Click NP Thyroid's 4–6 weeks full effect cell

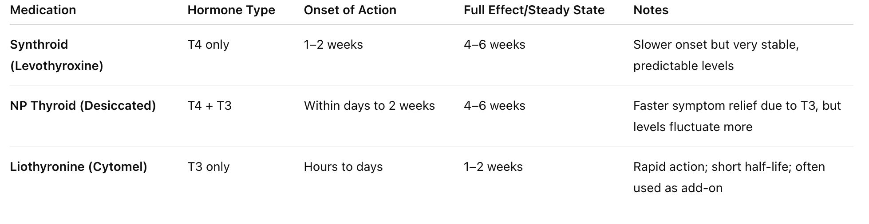pyautogui.click(x=494, y=106)
